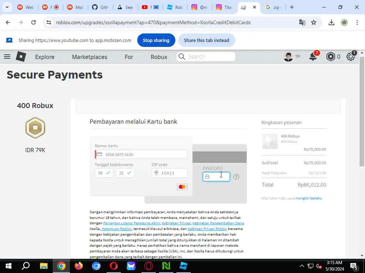Click the CVV2/CVC2 field

216,177
